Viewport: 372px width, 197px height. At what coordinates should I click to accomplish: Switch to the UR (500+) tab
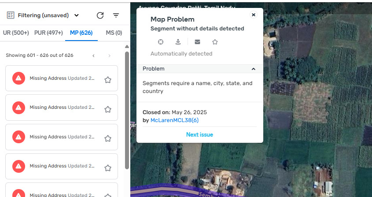tap(16, 33)
